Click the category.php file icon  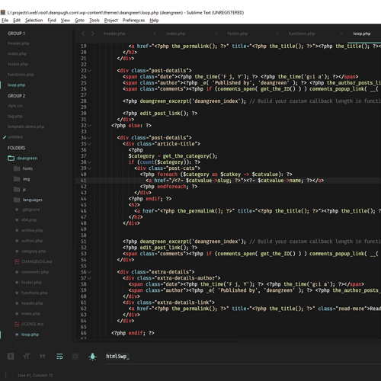(x=17, y=251)
